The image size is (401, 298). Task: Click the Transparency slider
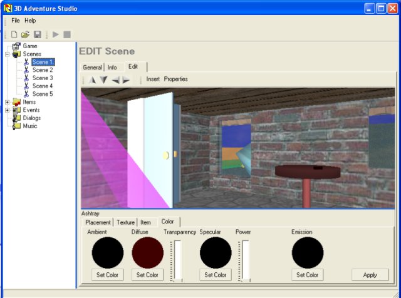(x=177, y=260)
